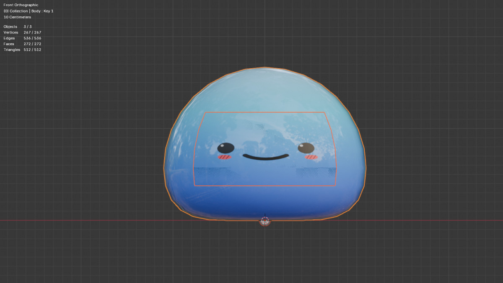This screenshot has height=283, width=503.
Task: Click the "Front Orthographic" view label
Action: click(21, 5)
